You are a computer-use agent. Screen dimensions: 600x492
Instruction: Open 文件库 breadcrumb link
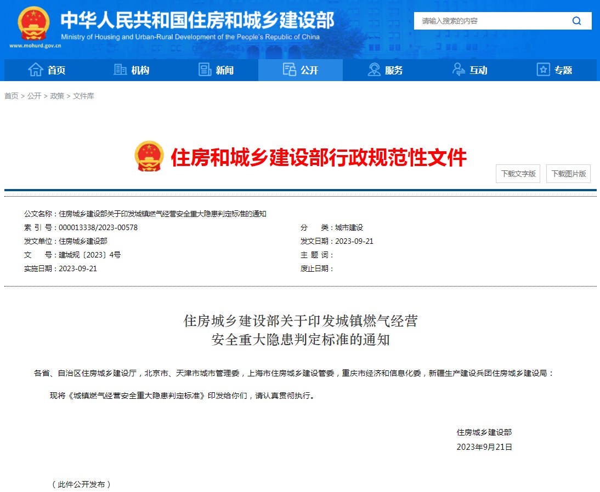tap(83, 96)
